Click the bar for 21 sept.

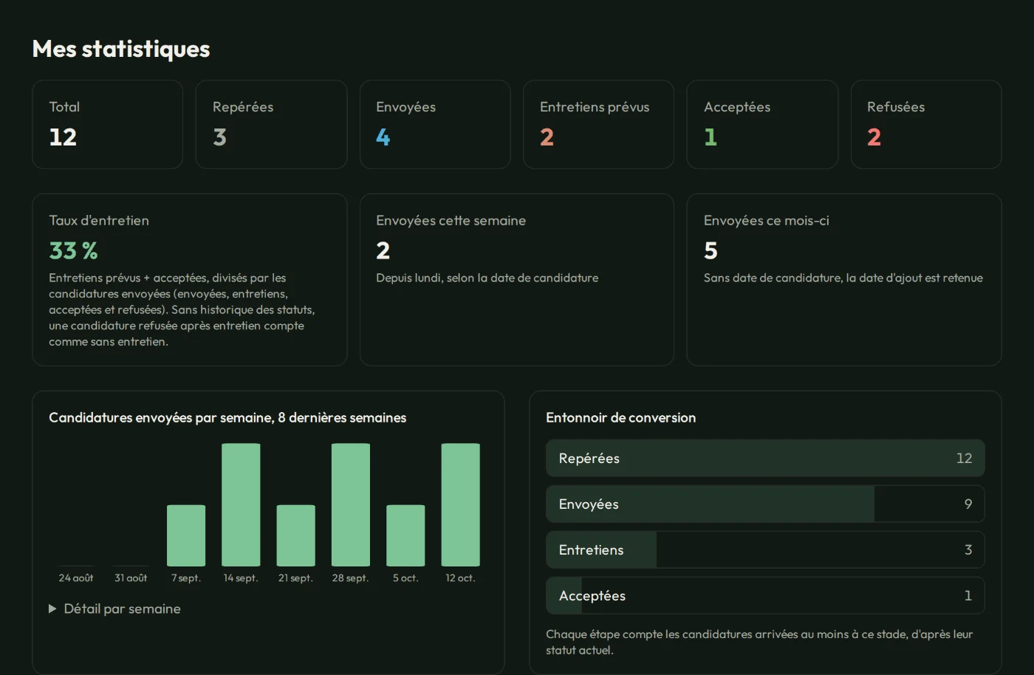296,535
